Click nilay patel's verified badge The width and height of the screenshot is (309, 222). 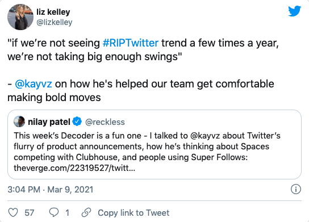(x=77, y=122)
